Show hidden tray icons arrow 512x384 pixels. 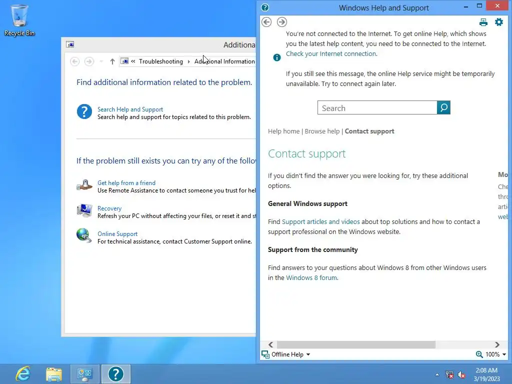click(x=437, y=374)
